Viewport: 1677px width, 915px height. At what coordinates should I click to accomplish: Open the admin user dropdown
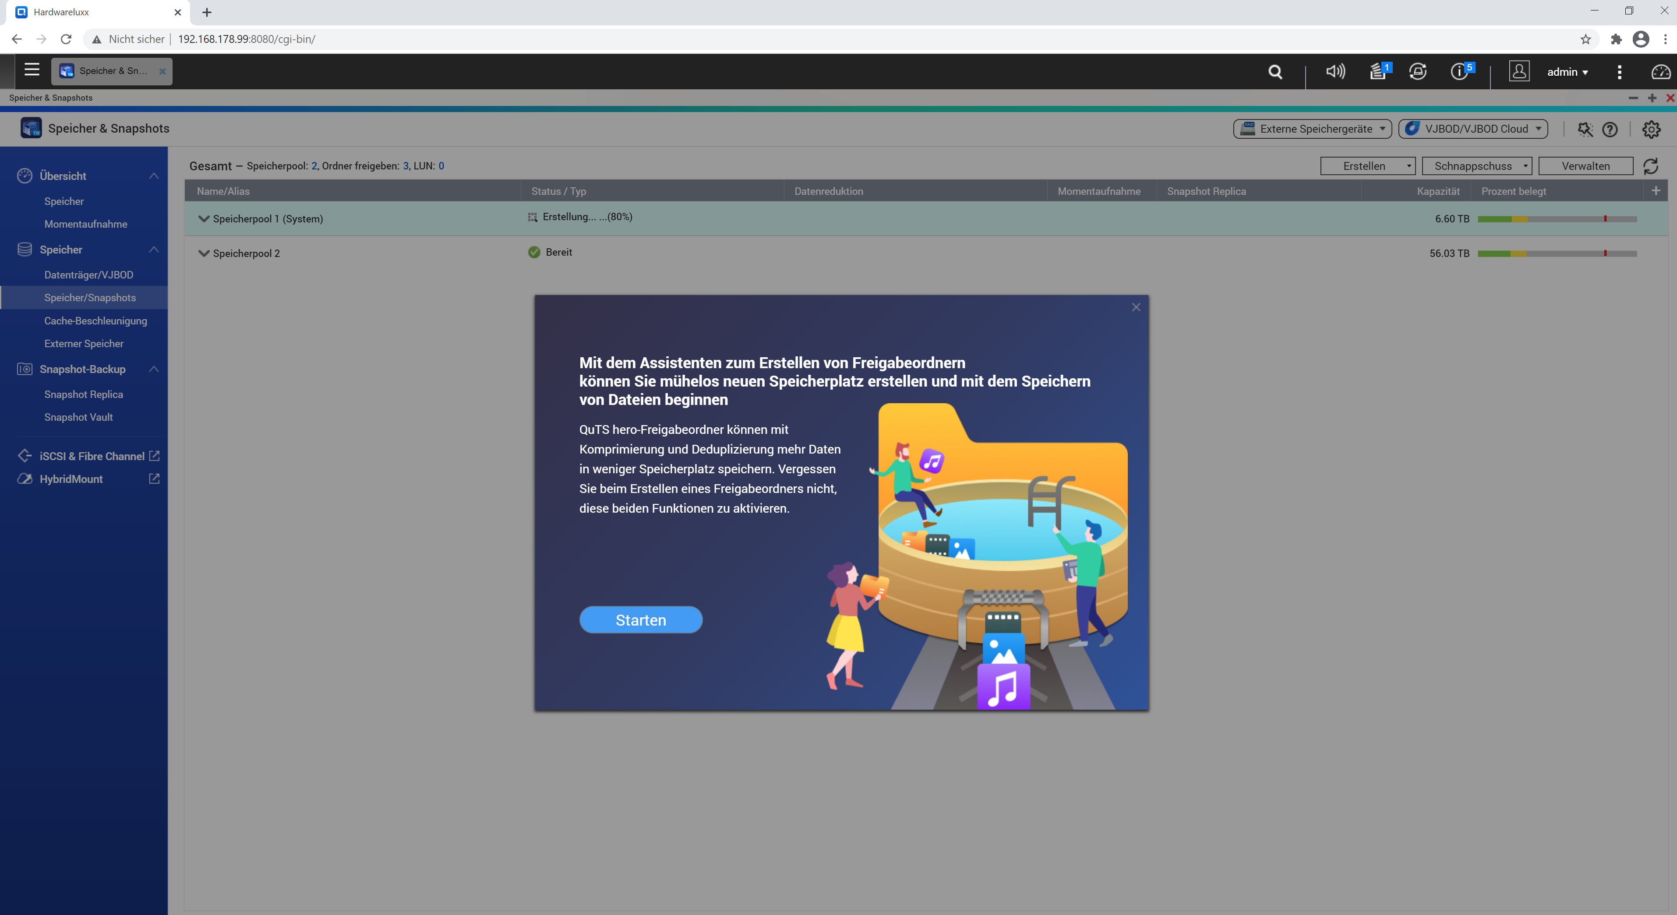pos(1567,72)
